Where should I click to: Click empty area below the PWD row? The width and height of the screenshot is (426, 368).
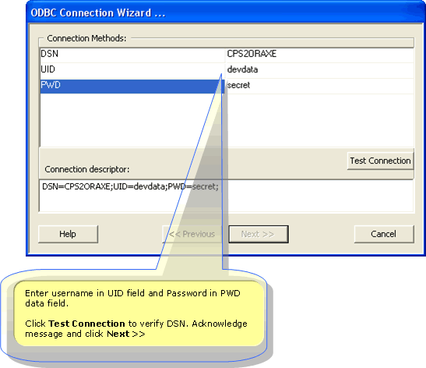(132, 120)
